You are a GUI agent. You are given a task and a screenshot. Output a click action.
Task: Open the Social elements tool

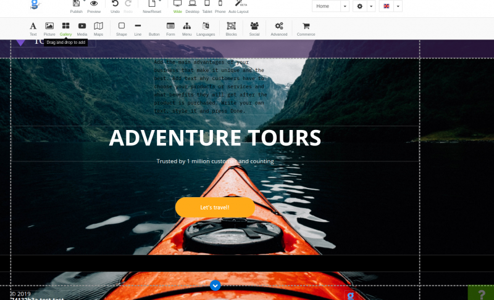254,29
